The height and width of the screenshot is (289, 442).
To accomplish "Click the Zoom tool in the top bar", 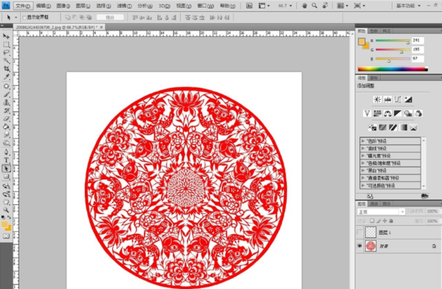I will pos(314,6).
